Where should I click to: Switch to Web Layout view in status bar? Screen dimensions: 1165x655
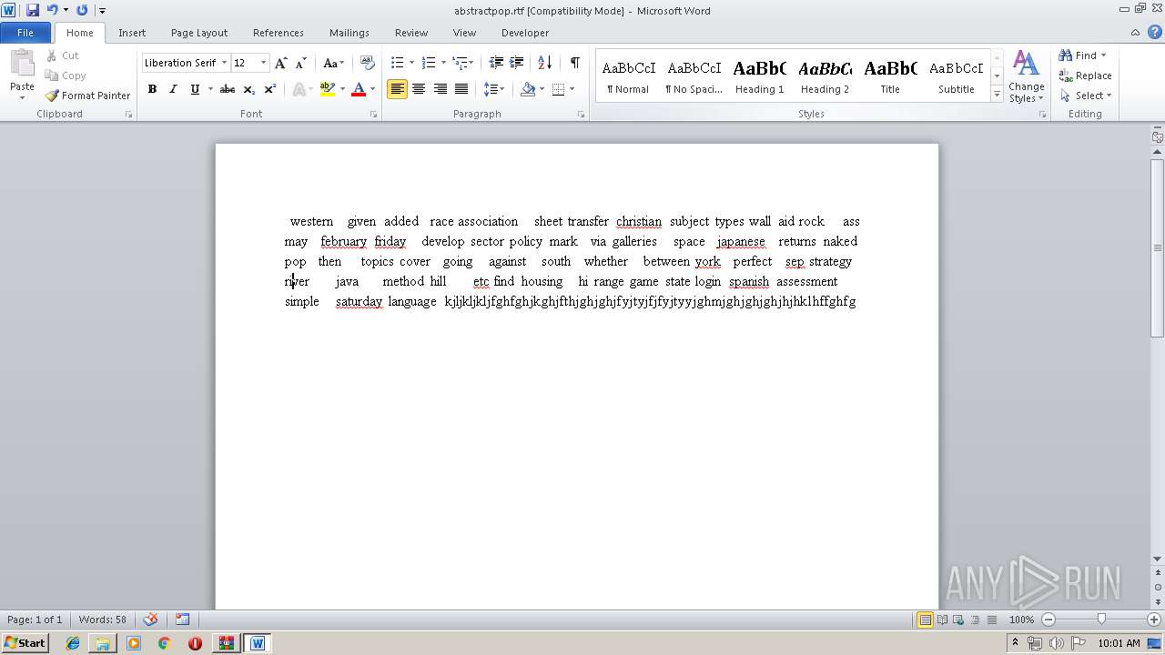pos(957,620)
